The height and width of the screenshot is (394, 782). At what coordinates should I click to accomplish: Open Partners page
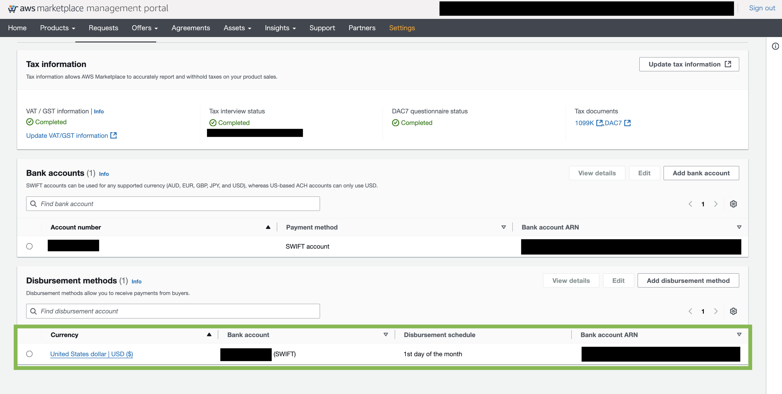click(362, 28)
